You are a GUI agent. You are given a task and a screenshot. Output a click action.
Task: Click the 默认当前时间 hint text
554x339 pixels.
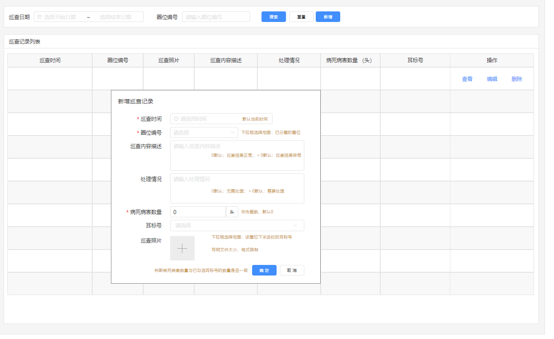pyautogui.click(x=255, y=119)
